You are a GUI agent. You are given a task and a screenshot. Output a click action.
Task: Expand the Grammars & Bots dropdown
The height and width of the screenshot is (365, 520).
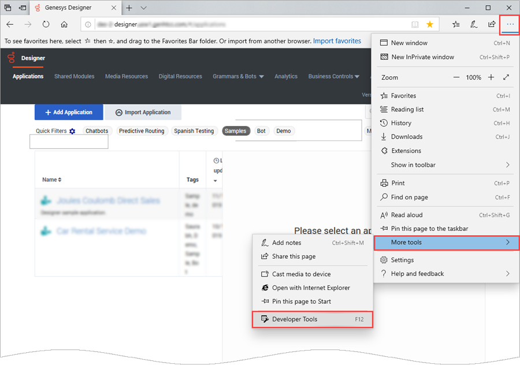(x=238, y=76)
